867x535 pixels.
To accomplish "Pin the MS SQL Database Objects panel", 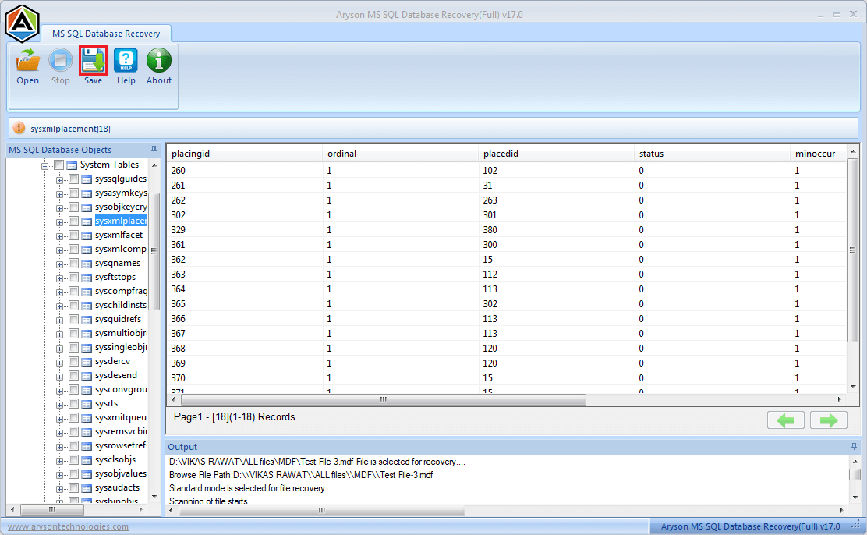I will (x=154, y=149).
